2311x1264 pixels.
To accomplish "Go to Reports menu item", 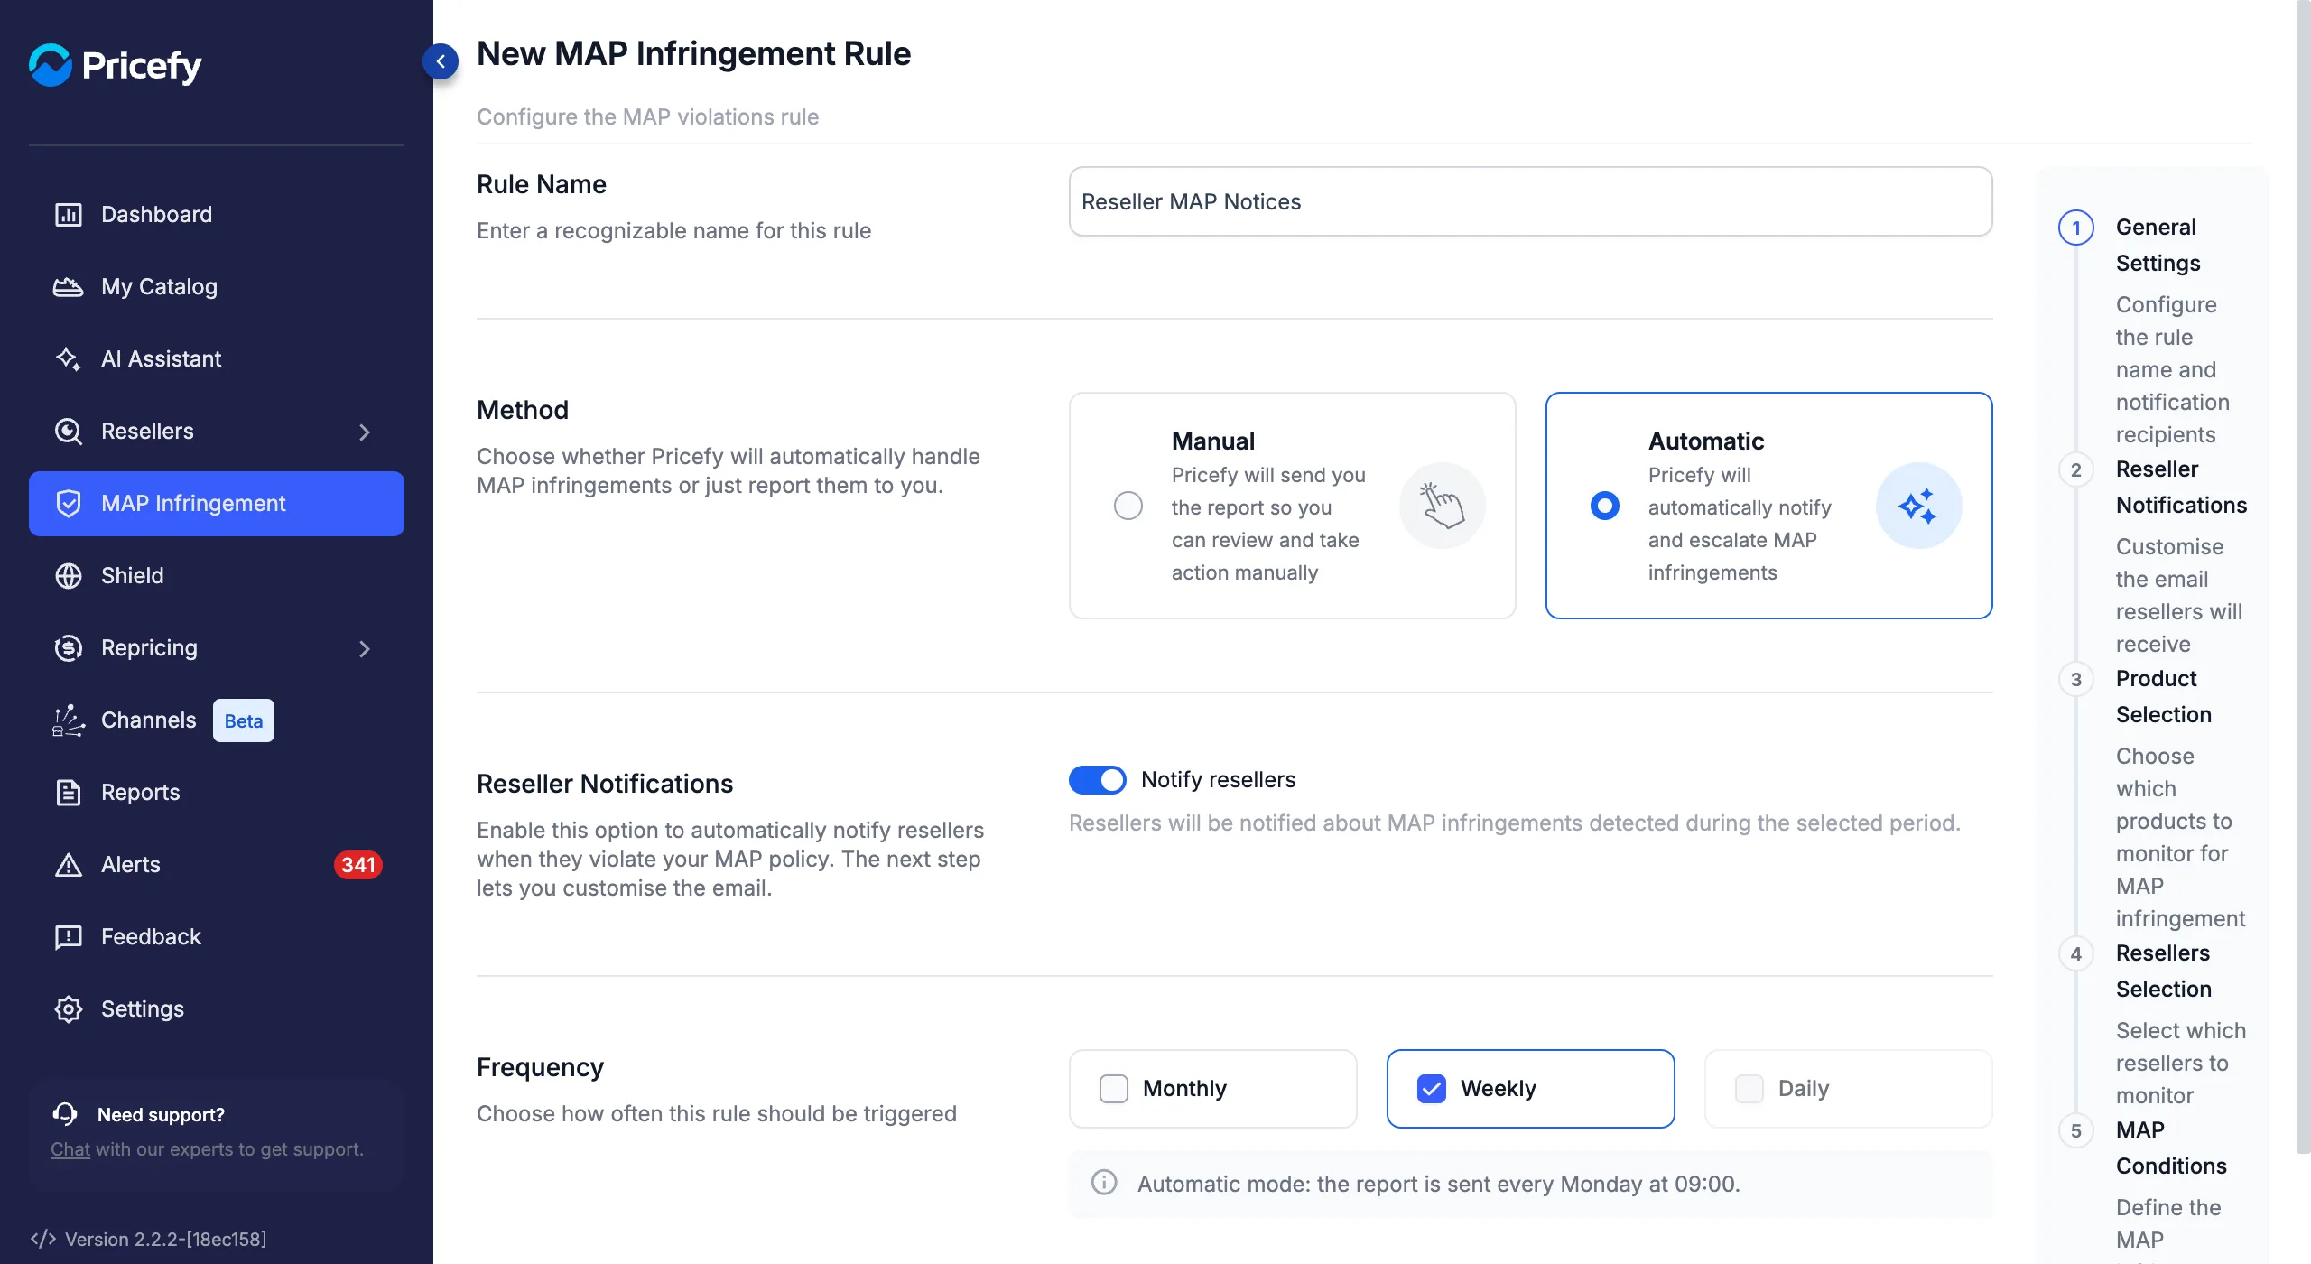I will (217, 793).
